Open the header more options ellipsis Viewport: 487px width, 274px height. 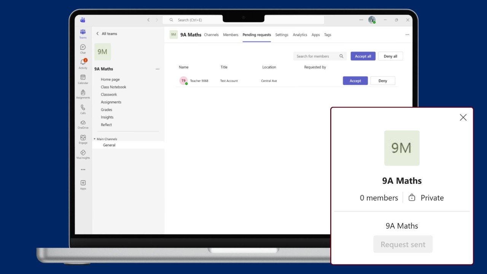click(x=407, y=35)
